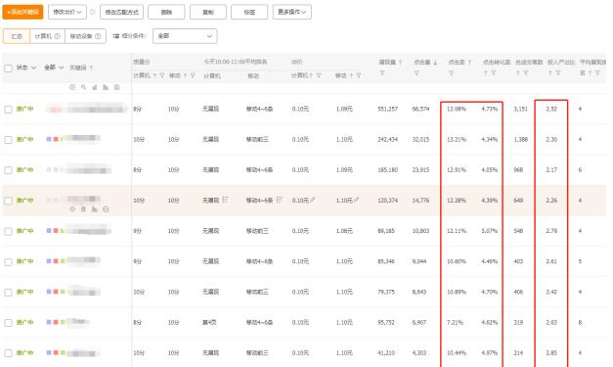Click the 修改匹配方式 button
613x367 pixels.
click(x=121, y=12)
